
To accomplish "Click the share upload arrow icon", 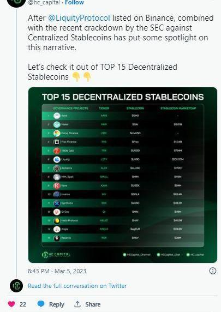I will (x=77, y=304).
